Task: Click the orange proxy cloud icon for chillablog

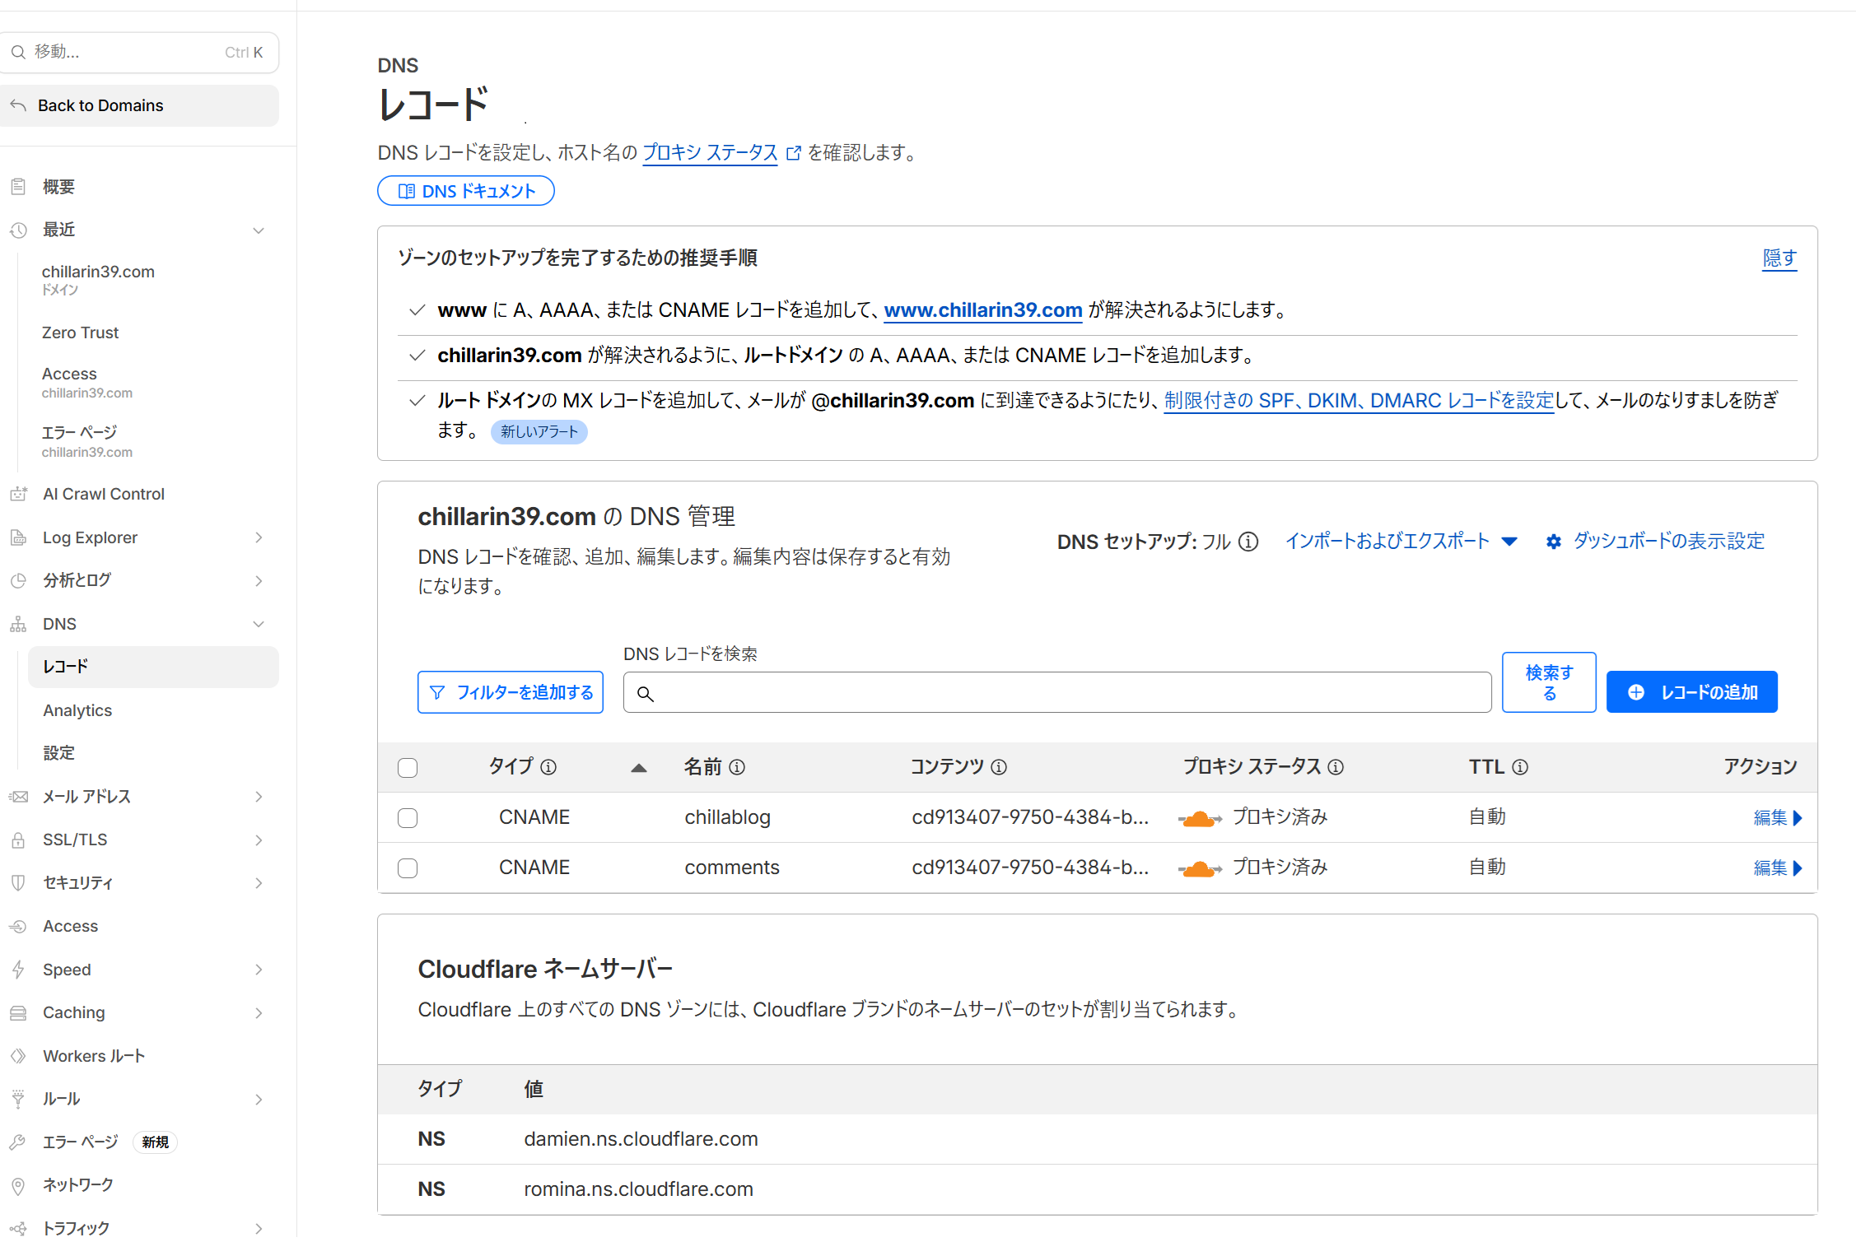Action: tap(1200, 818)
